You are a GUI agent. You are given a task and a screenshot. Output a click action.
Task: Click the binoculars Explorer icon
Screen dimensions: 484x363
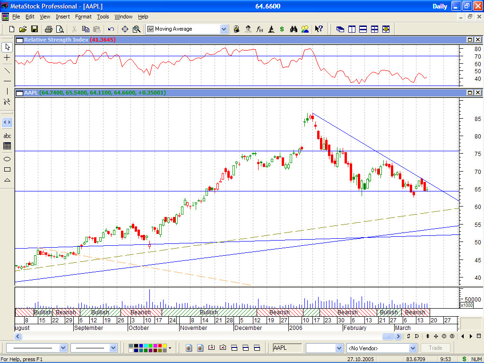(294, 29)
